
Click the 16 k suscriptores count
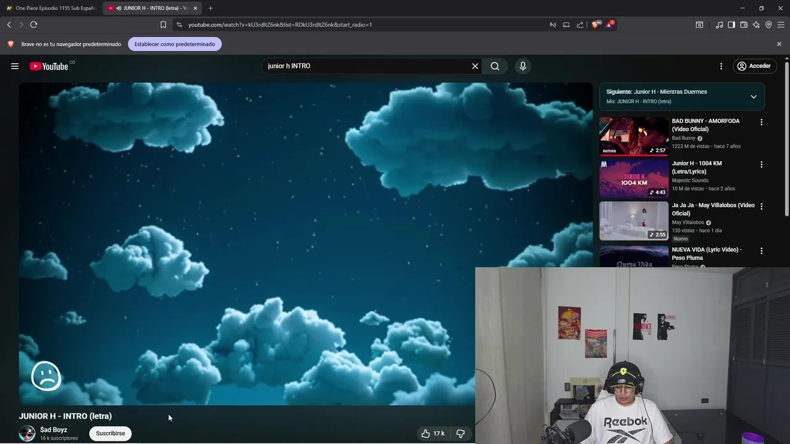click(59, 438)
